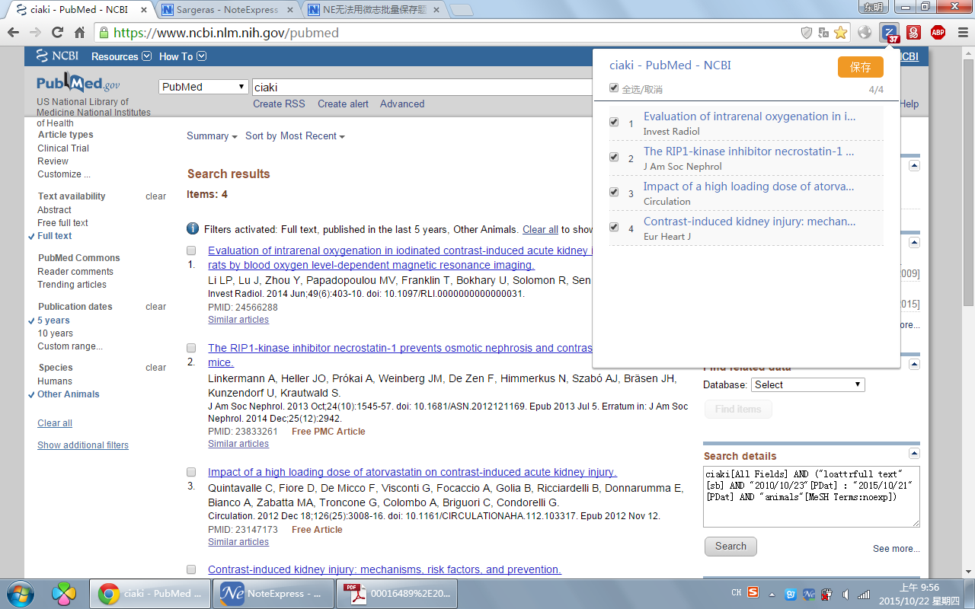975x609 pixels.
Task: Collapse the Search details panel arrow
Action: 914,455
